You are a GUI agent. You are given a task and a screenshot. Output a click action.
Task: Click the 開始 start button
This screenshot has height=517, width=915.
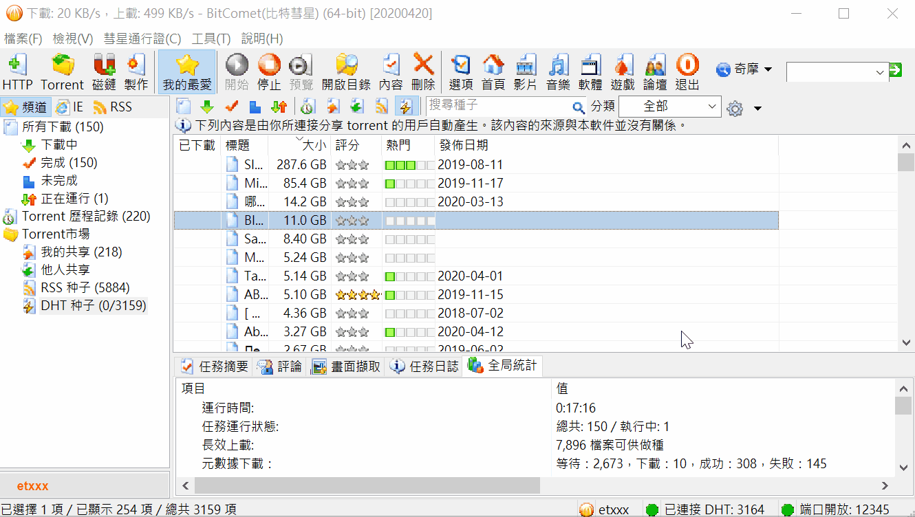tap(237, 72)
